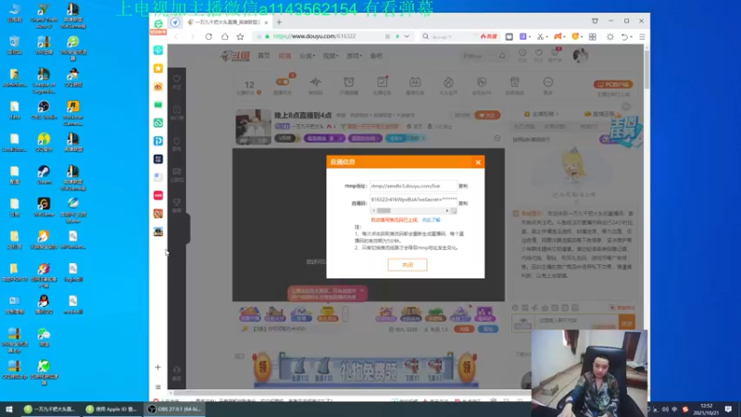The width and height of the screenshot is (741, 417).
Task: Open Windows notification center
Action: coord(728,410)
